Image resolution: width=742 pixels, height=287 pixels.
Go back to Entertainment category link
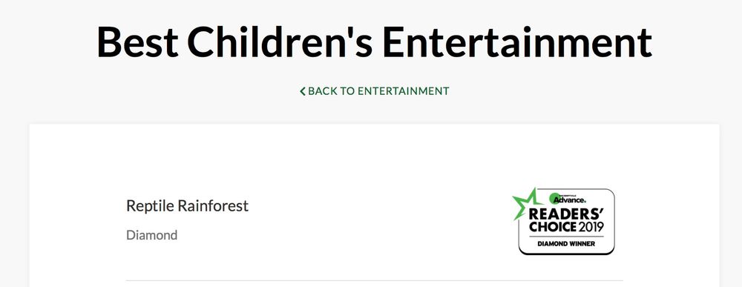pyautogui.click(x=374, y=91)
